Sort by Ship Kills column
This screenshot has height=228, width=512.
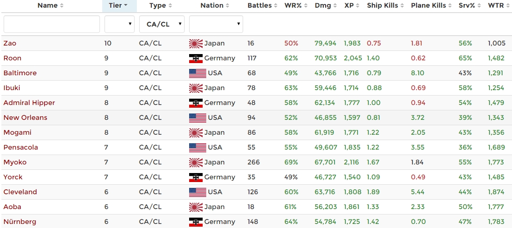click(x=385, y=6)
